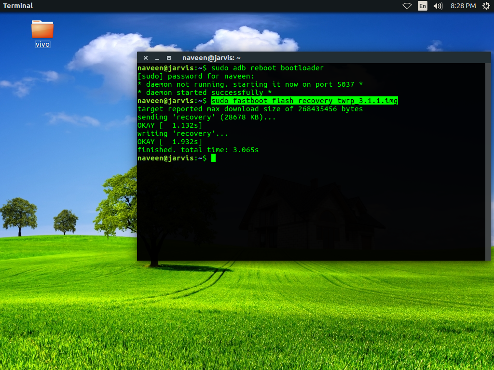
Task: Maximize the terminal window
Action: [x=168, y=58]
